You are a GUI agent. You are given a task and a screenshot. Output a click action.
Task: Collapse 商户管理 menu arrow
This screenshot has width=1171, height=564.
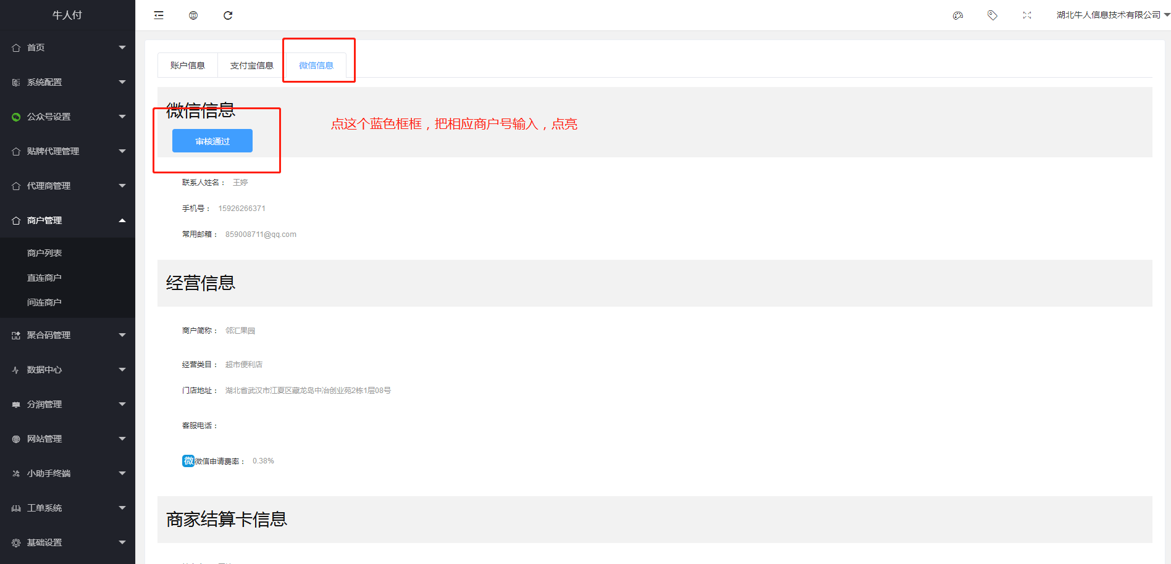click(122, 220)
